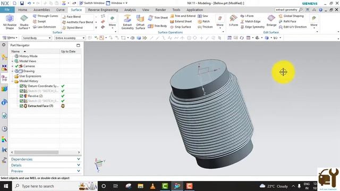
Task: Collapse the Model History node
Action: [12, 81]
